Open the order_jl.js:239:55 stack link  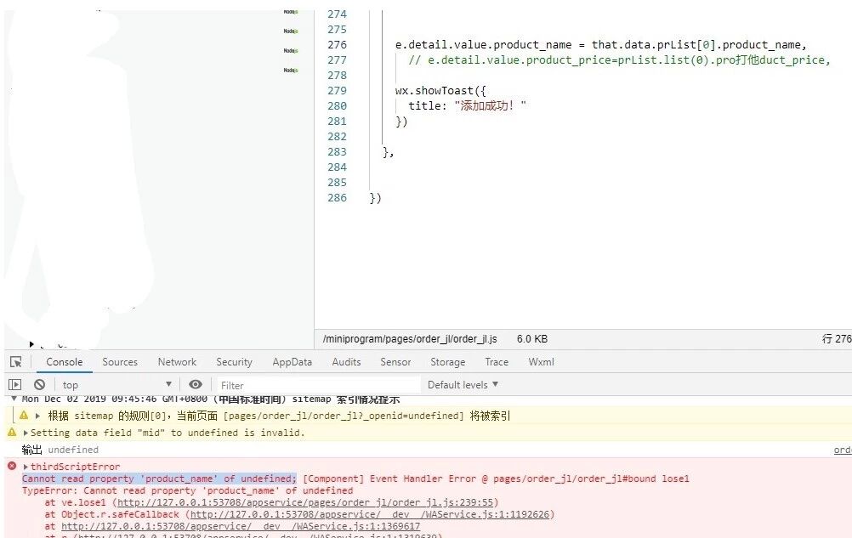coord(305,502)
